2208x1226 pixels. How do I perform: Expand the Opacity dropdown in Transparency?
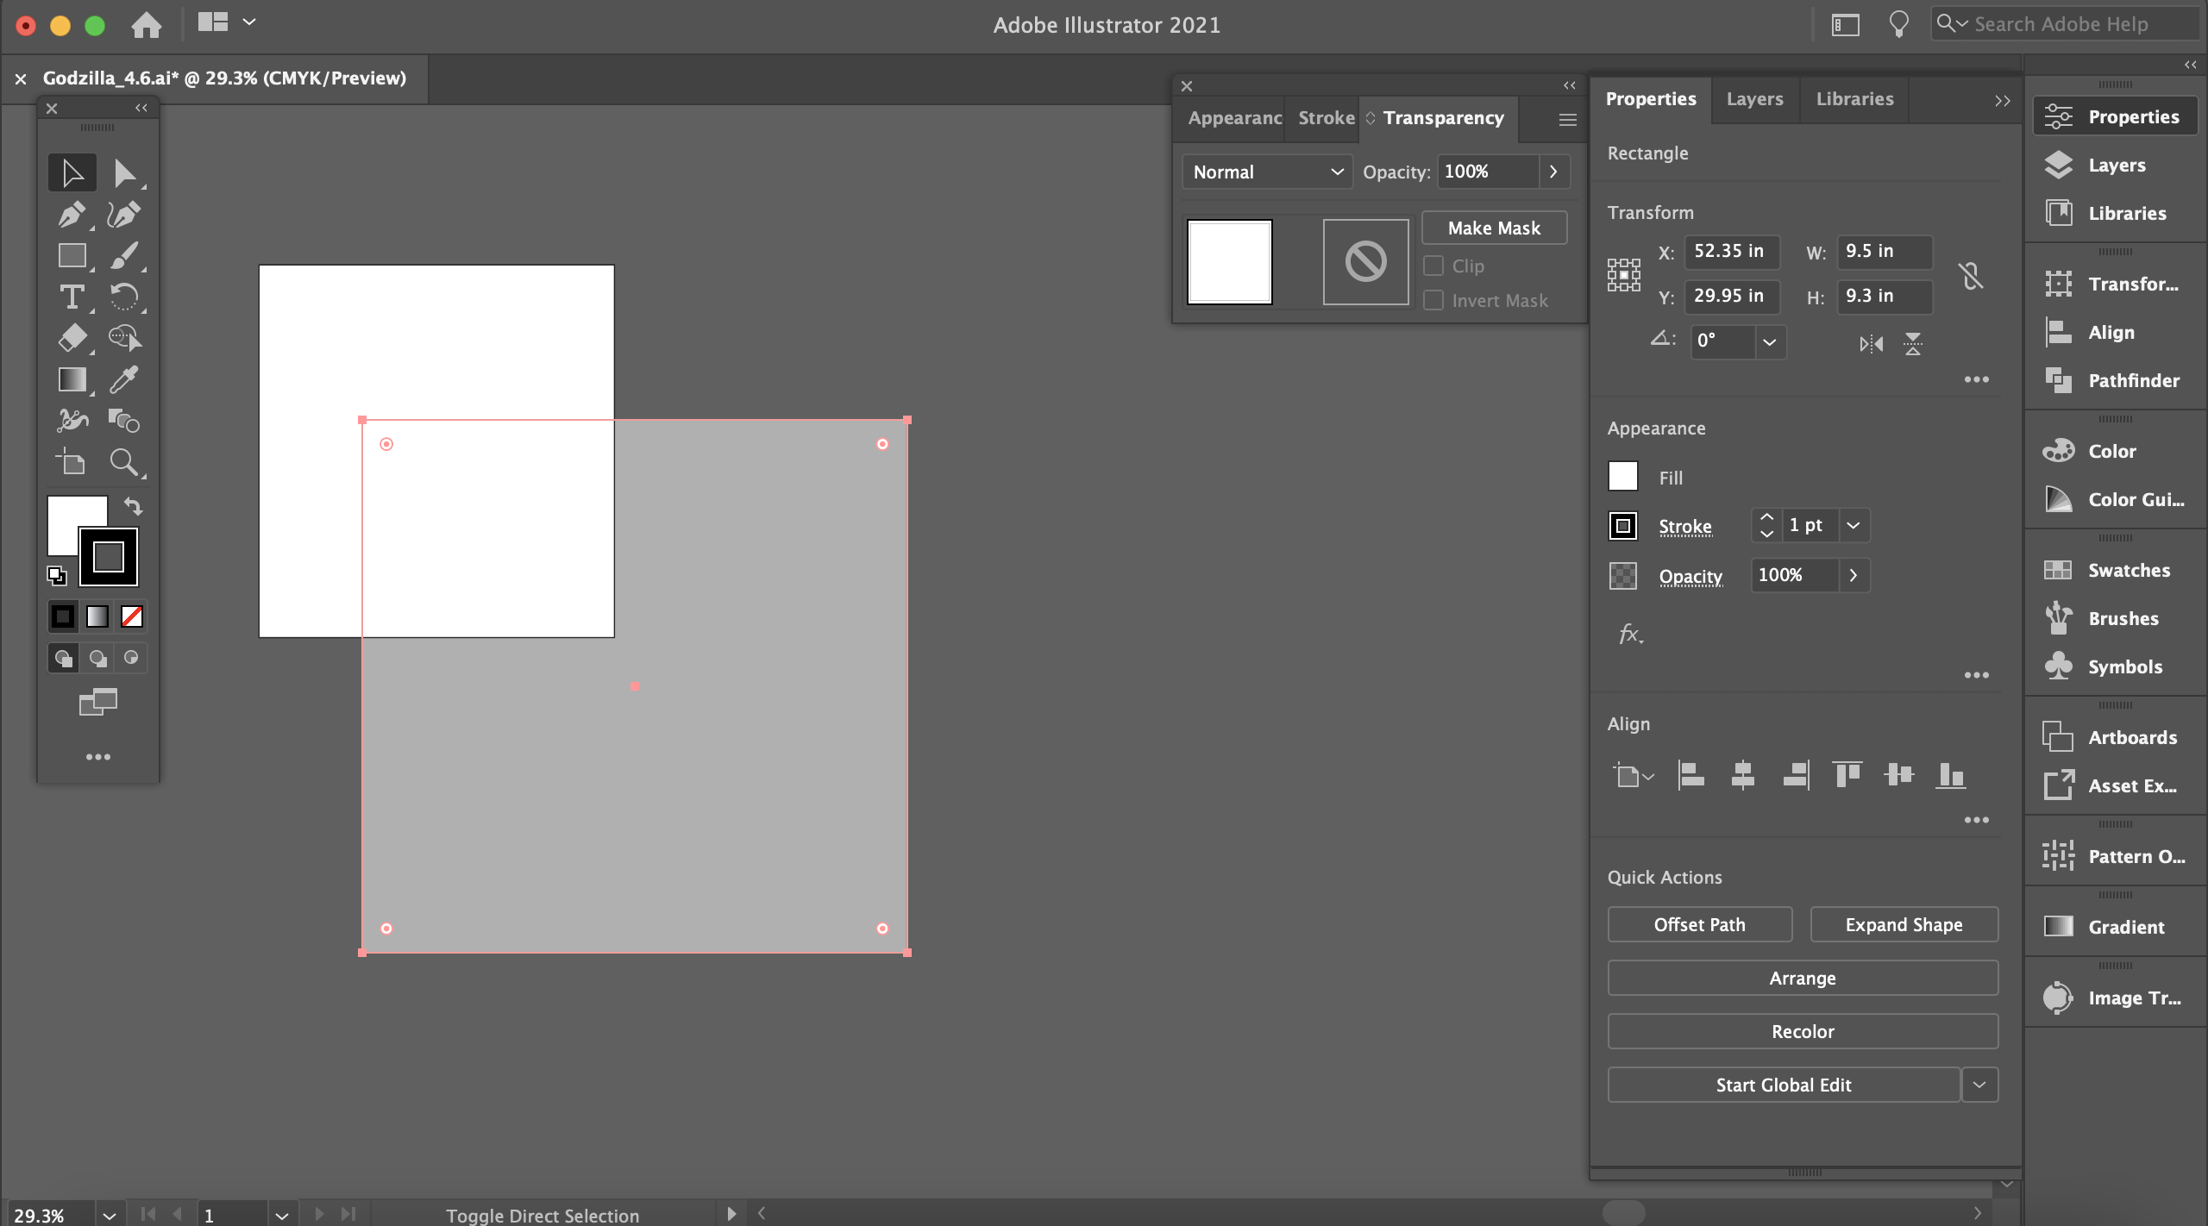[x=1552, y=171]
